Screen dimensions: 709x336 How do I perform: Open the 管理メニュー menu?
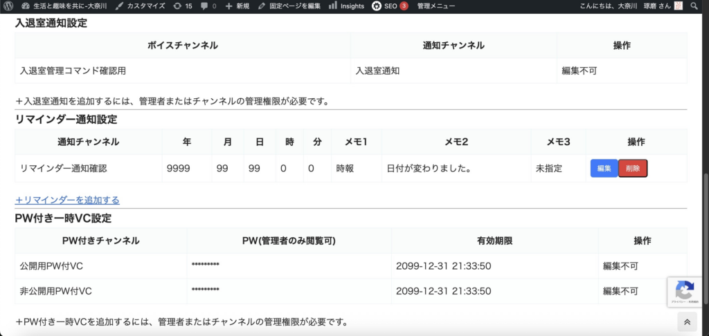(436, 6)
